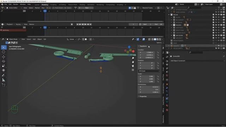This screenshot has width=226, height=127.
Task: Open the viewport Options dropdown
Action: pos(160,43)
